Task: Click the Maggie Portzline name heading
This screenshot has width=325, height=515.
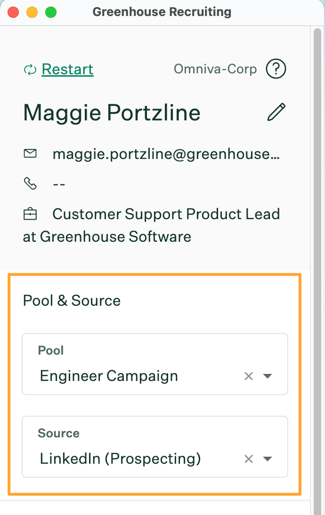Action: (x=112, y=113)
